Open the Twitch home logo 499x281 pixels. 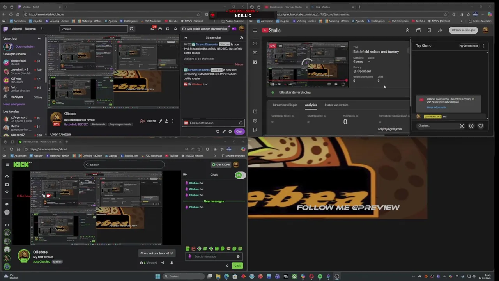pyautogui.click(x=5, y=29)
